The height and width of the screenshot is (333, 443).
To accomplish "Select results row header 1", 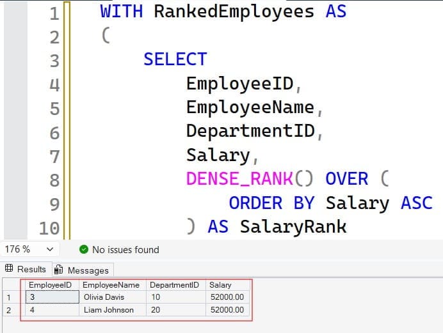I will [x=13, y=297].
